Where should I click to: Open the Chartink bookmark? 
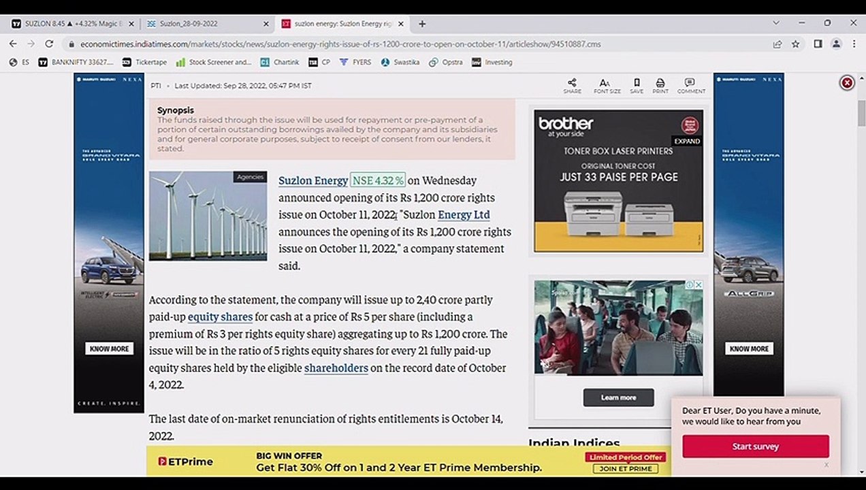[280, 62]
